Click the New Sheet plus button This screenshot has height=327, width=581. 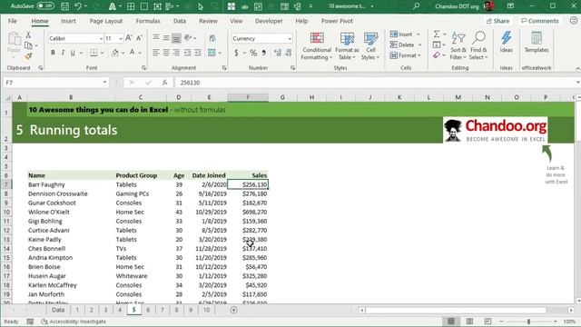[234, 310]
